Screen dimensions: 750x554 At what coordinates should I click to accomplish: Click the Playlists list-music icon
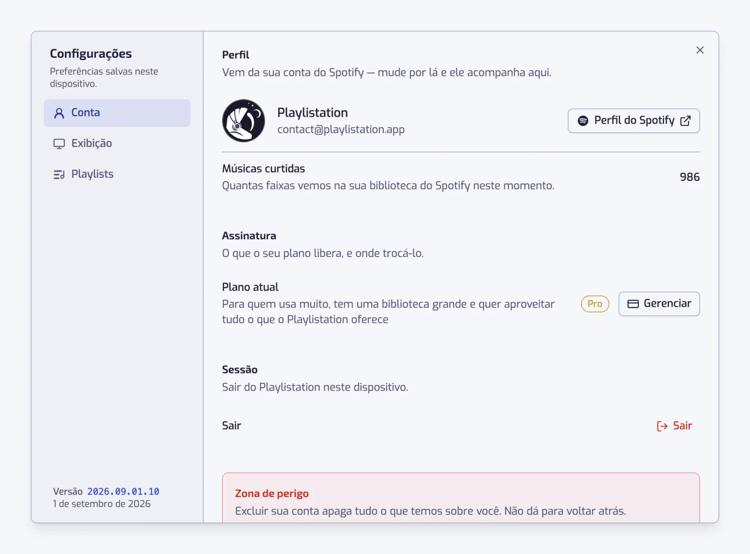coord(59,175)
